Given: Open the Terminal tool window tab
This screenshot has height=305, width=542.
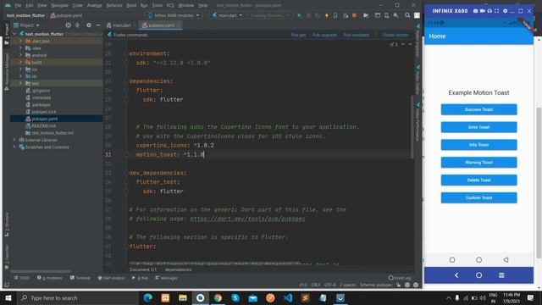Looking at the screenshot, I should pos(80,278).
